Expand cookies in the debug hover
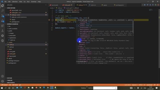Image resolution: width=160 pixels, height=90 pixels. (x=78, y=55)
